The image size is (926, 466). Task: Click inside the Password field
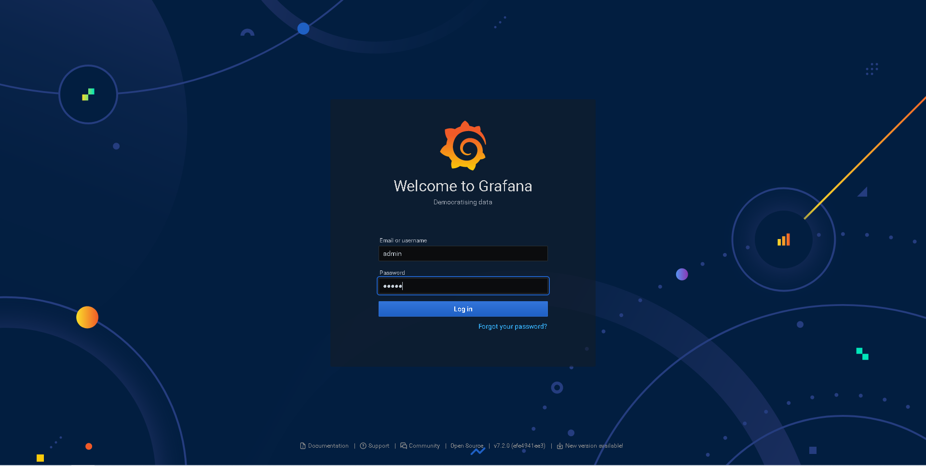click(x=463, y=285)
